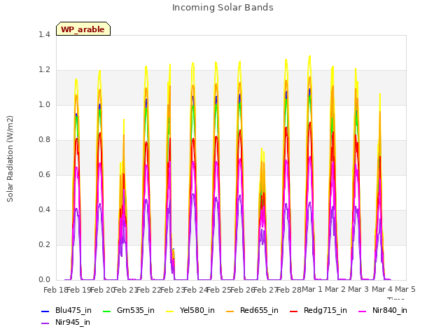The width and height of the screenshot is (448, 336).
Task: Click the Mar 1 x-axis date label
Action: [x=312, y=289]
